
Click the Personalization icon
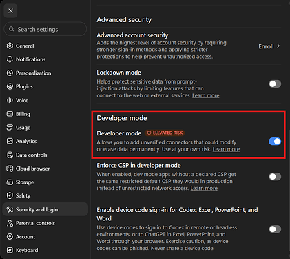[10, 73]
